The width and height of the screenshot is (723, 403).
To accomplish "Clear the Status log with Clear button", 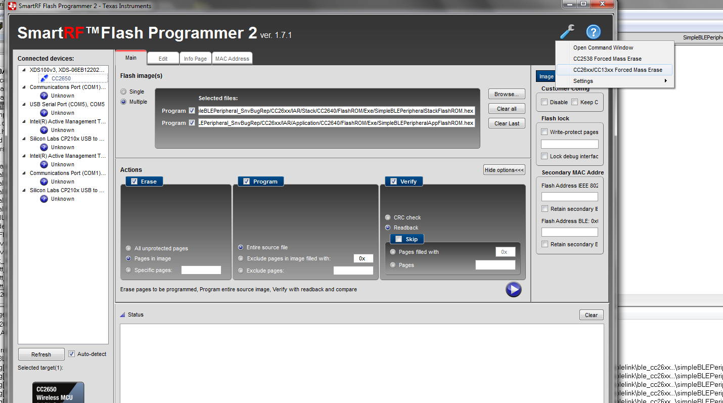I will pos(592,315).
